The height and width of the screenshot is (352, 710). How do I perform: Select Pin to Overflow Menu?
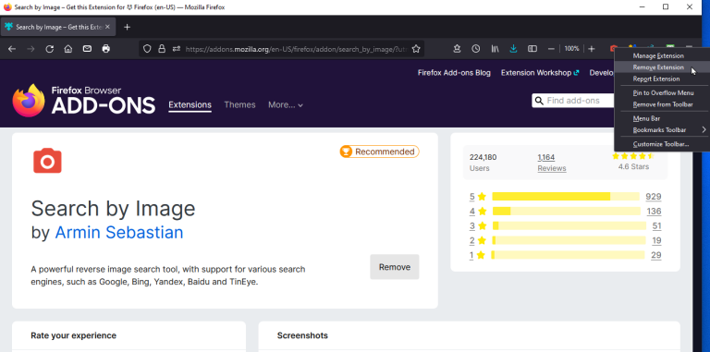click(x=663, y=93)
